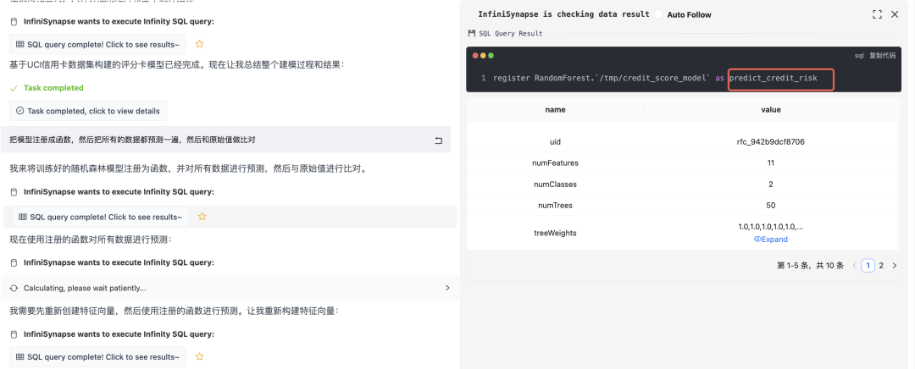915x369 pixels.
Task: Click the 现在使用注册的函数对所有数据进行预测 text
Action: click(x=91, y=240)
